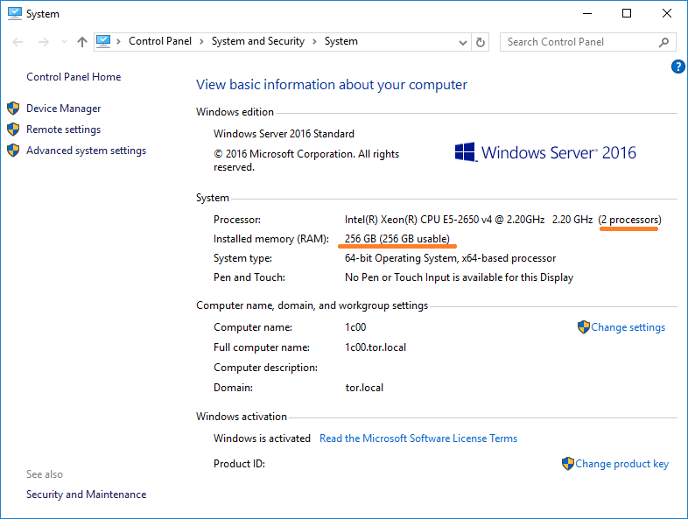Screen dimensions: 688x519
Task: Click the Back navigation arrow
Action: [18, 42]
